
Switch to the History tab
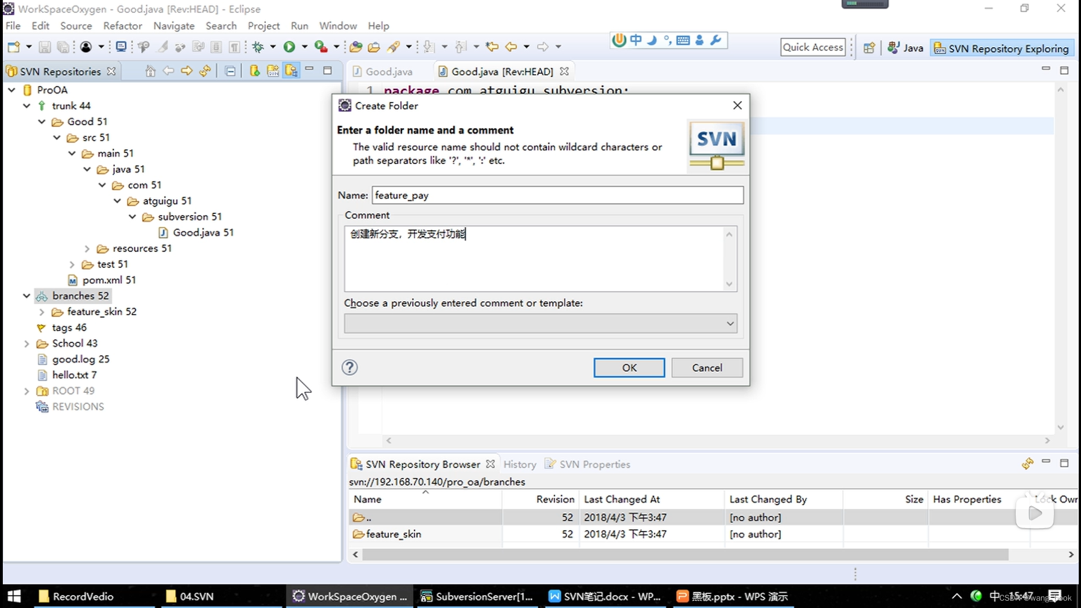pos(520,464)
